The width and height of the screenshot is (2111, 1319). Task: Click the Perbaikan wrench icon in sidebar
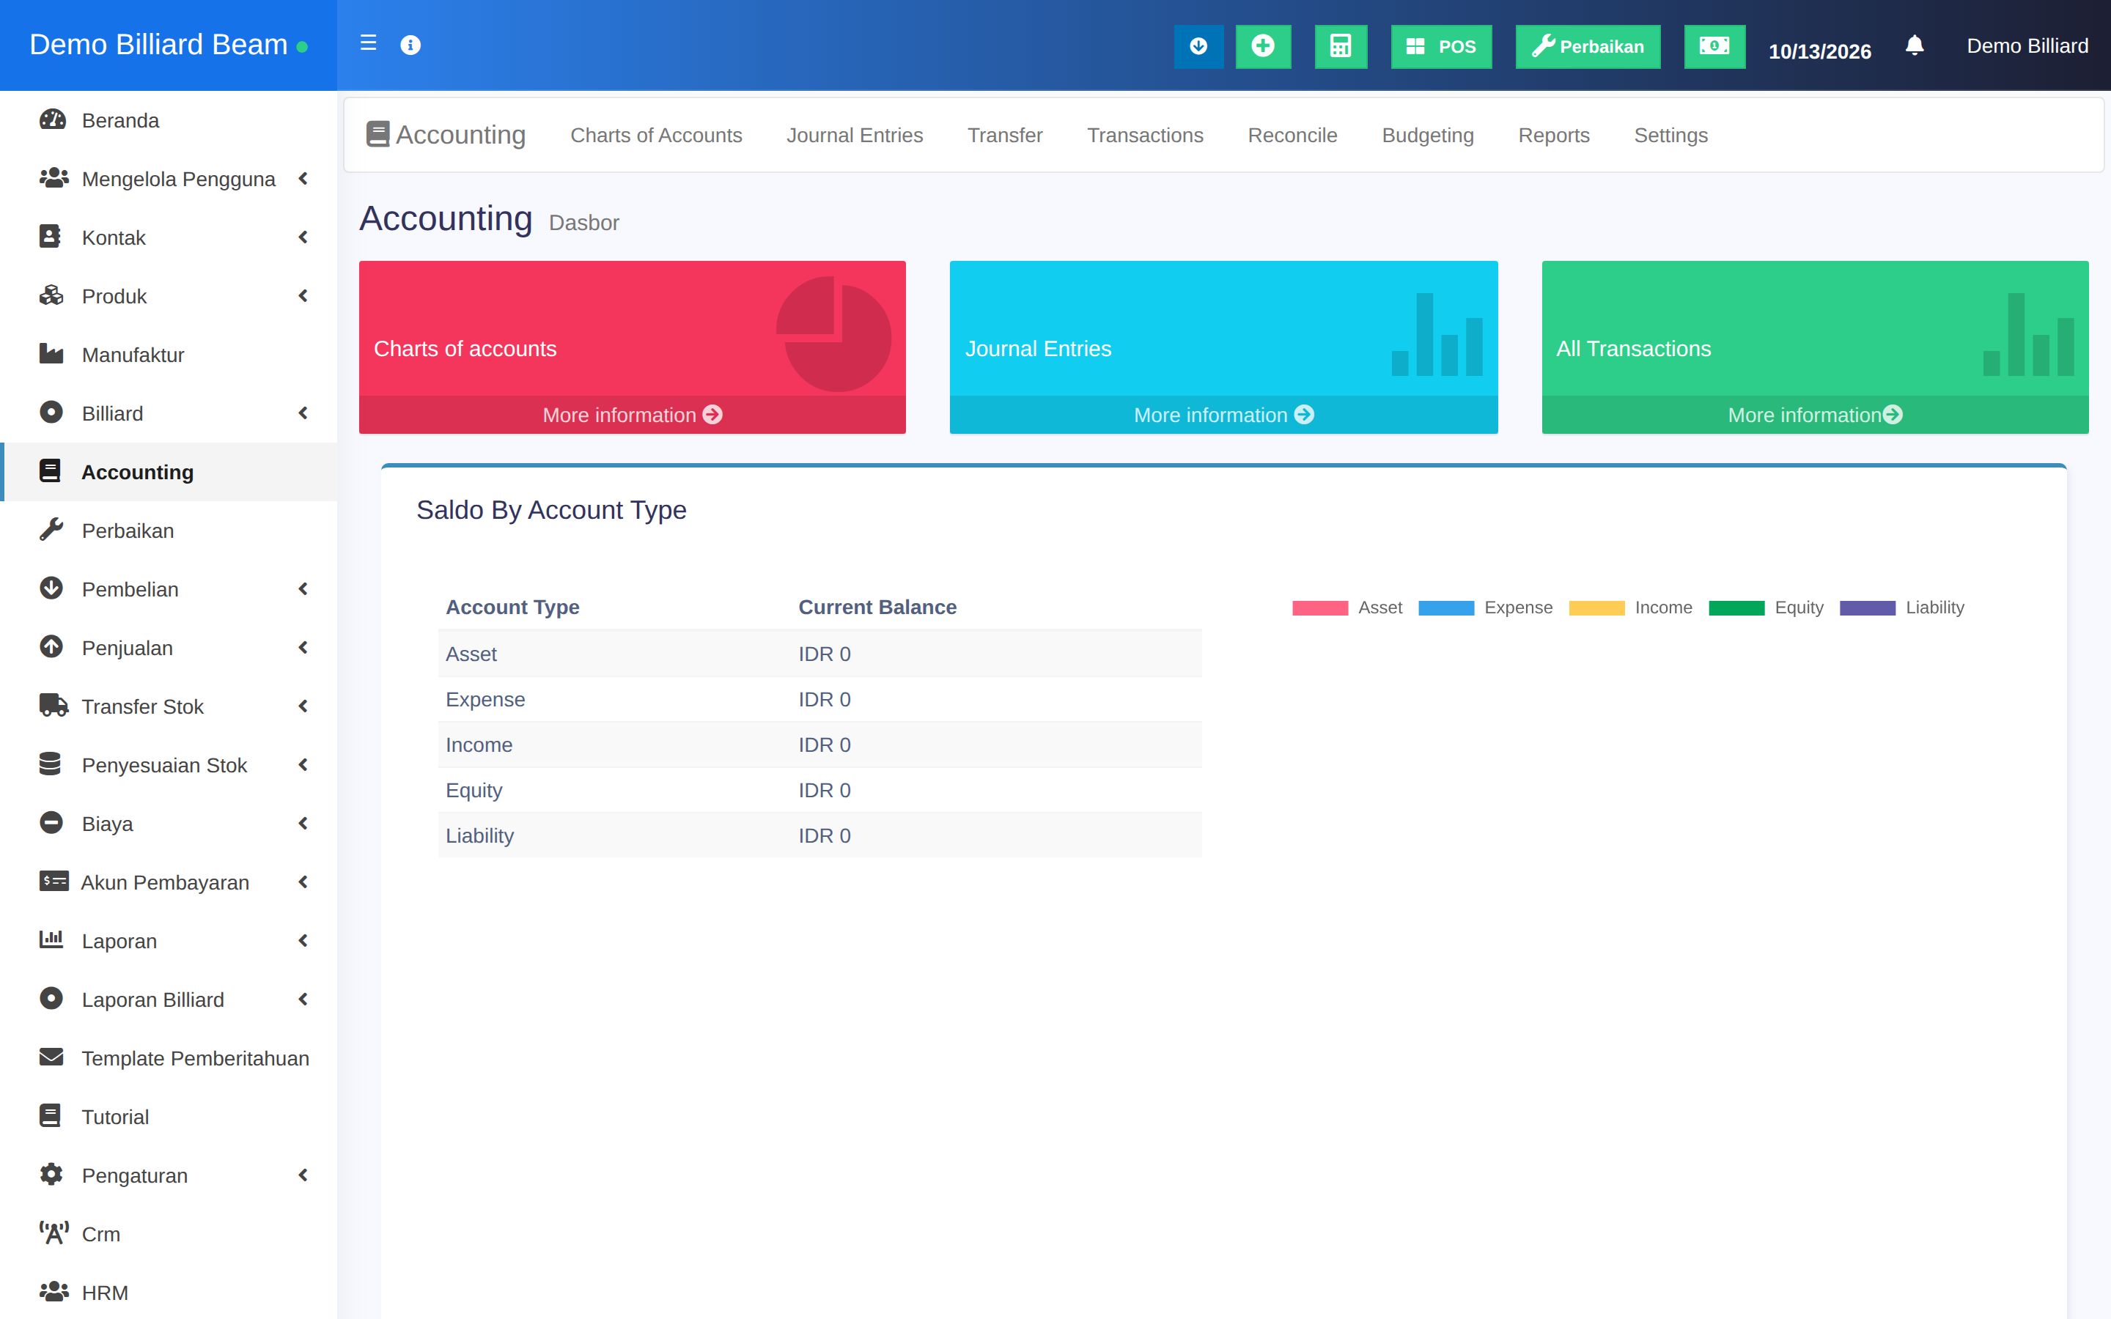click(51, 530)
